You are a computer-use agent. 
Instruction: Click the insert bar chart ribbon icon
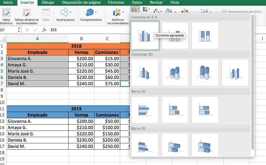tap(145, 10)
